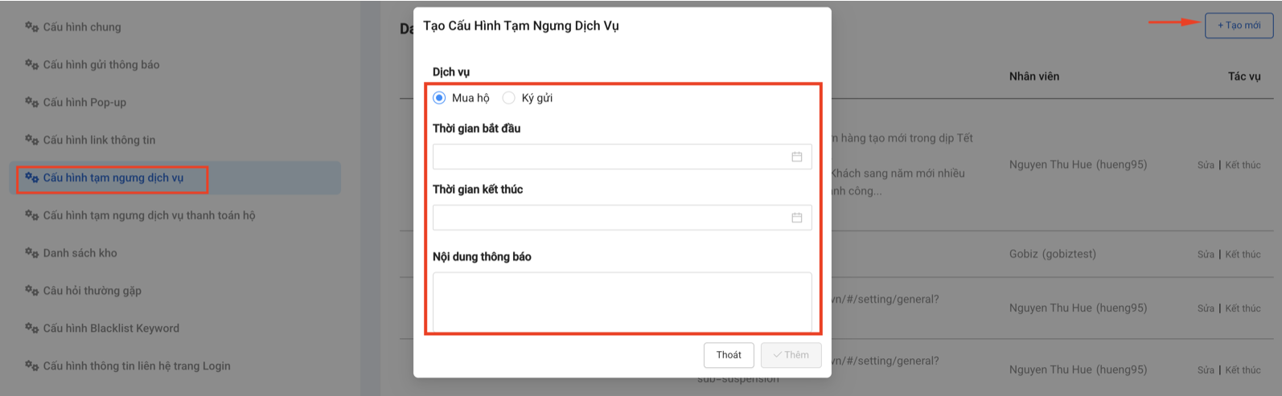Open calendar icon in Thời gian kết thúc
Screen dimensions: 1282x396
click(x=796, y=218)
